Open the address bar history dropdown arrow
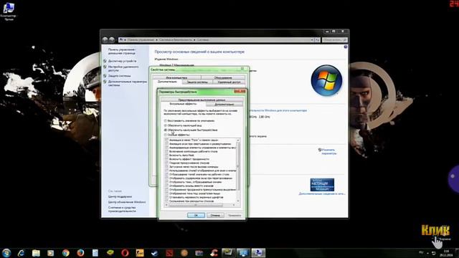This screenshot has height=258, width=459. (312, 40)
